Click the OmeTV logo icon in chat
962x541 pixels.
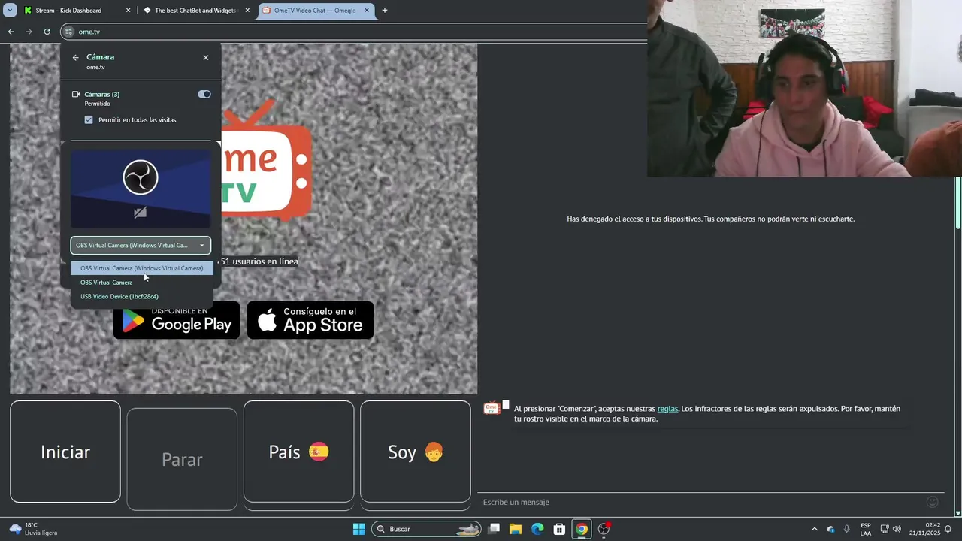492,408
